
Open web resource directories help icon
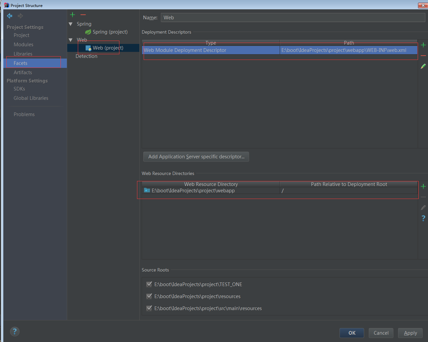pyautogui.click(x=423, y=218)
